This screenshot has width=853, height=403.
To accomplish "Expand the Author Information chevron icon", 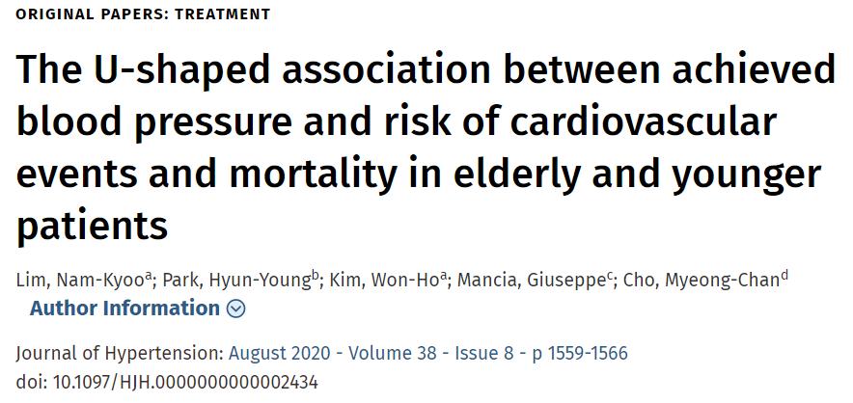I will click(x=235, y=309).
